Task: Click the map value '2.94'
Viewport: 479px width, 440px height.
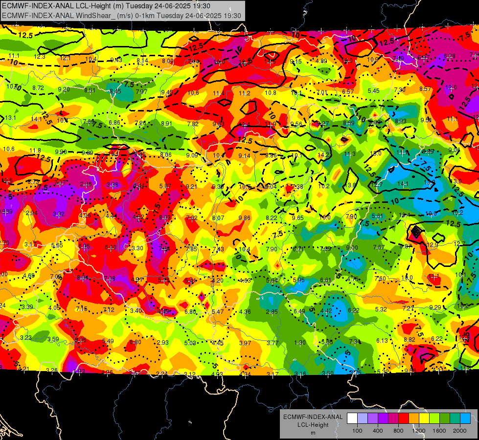Action: click(x=31, y=213)
